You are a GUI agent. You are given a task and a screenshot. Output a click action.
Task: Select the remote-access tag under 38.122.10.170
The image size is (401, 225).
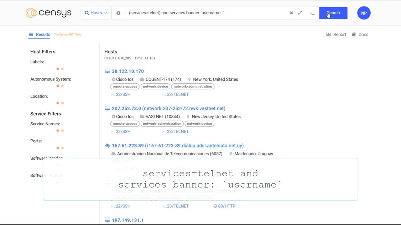point(125,86)
